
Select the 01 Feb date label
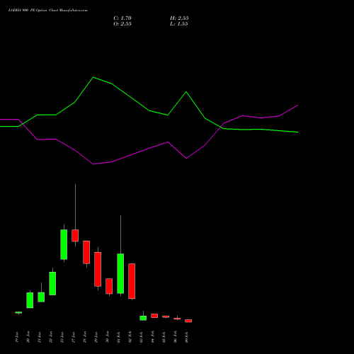tap(119, 337)
